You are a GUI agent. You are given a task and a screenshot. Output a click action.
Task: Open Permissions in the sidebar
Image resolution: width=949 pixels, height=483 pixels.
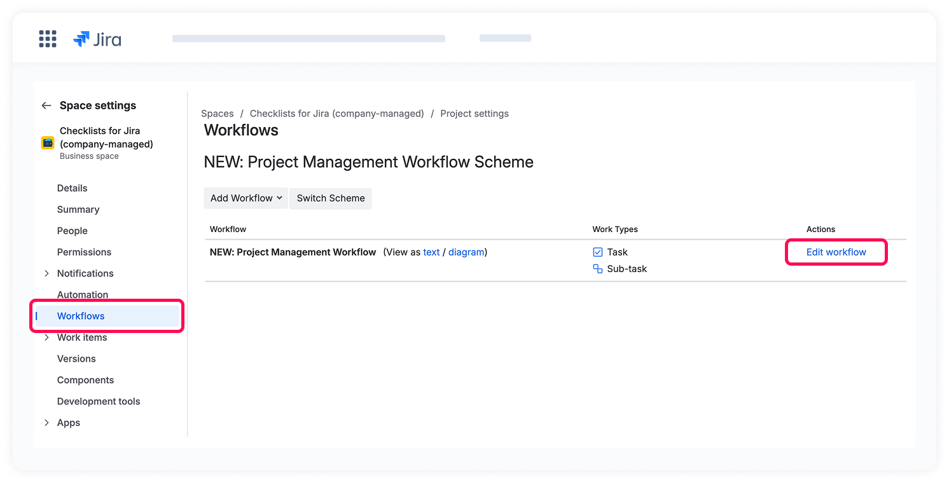[x=84, y=252]
